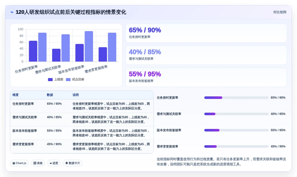Click the 需求与测试关联率 table row name
Screen dimensions: 297x177
pyautogui.click(x=25, y=117)
